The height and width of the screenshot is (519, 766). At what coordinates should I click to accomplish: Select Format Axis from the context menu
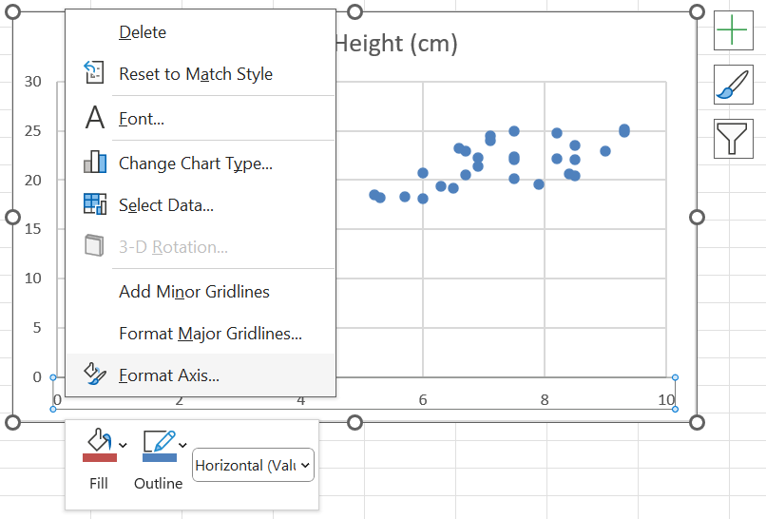pyautogui.click(x=169, y=375)
